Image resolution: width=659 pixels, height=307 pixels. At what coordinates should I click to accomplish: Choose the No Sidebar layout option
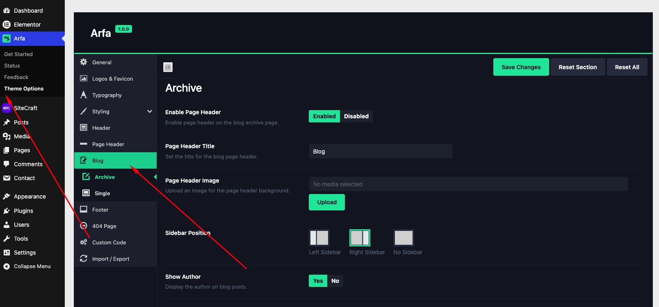pyautogui.click(x=404, y=238)
